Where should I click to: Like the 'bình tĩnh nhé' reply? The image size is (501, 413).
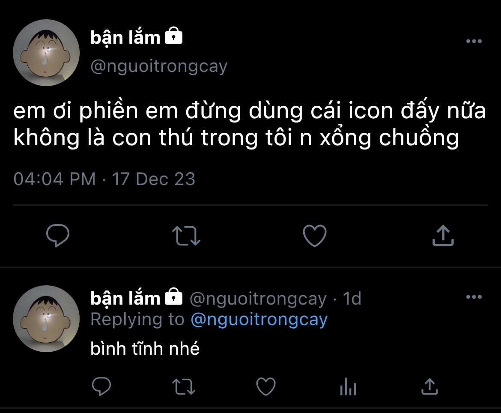click(x=266, y=386)
